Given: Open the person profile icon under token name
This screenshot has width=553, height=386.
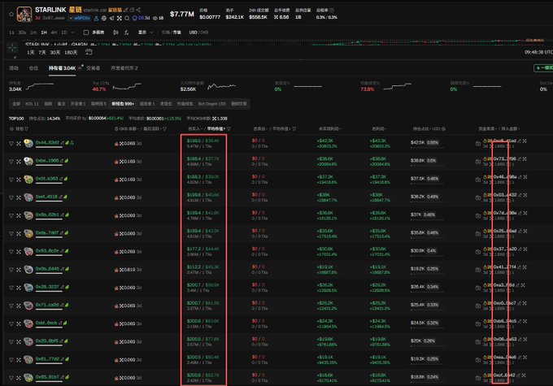Looking at the screenshot, I should pos(96,18).
